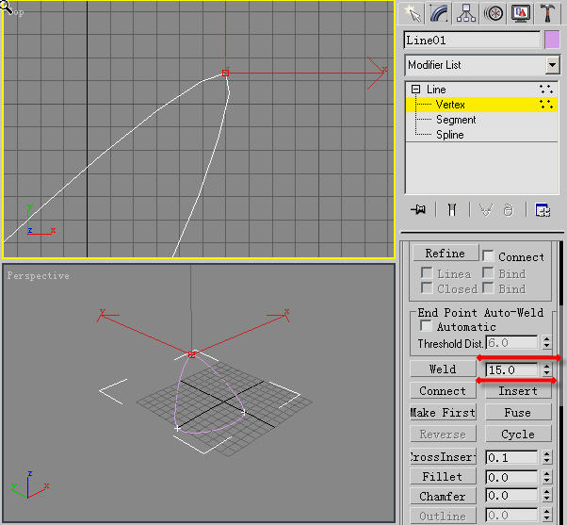Click the Perspective viewport label
This screenshot has height=525, width=567.
[x=38, y=275]
